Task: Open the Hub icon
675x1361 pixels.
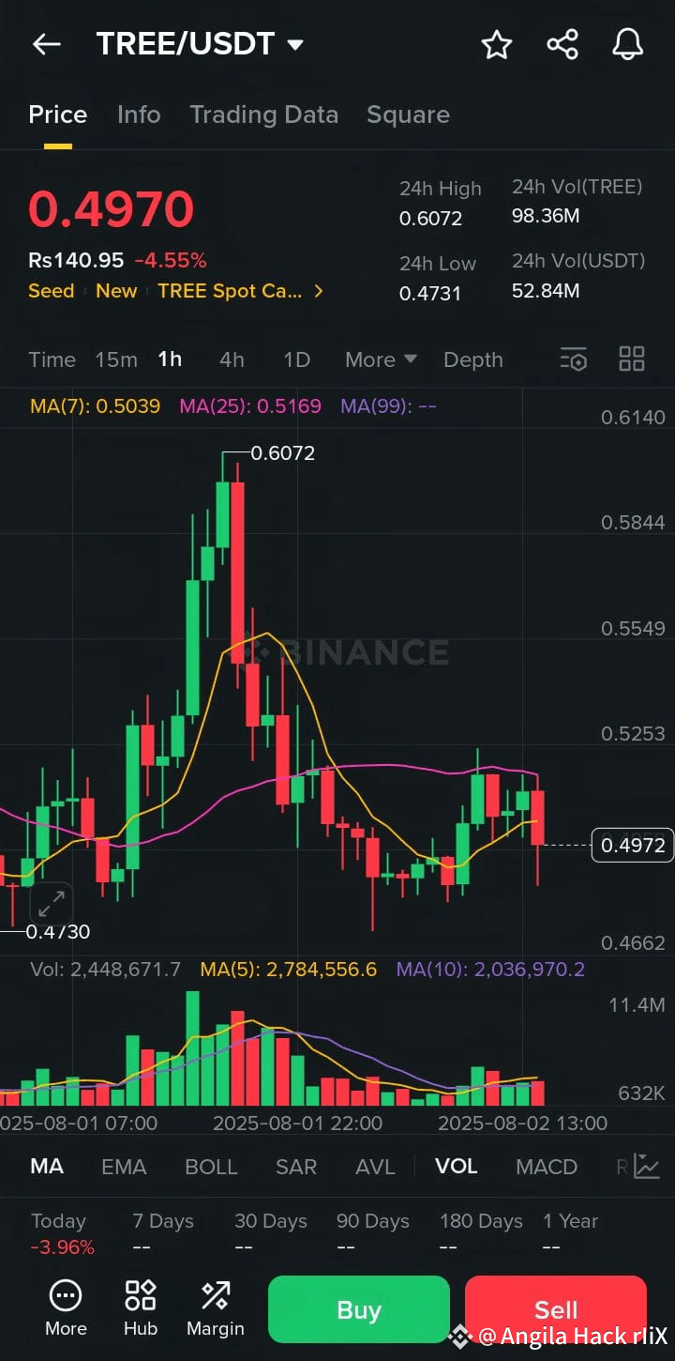Action: (x=141, y=1307)
